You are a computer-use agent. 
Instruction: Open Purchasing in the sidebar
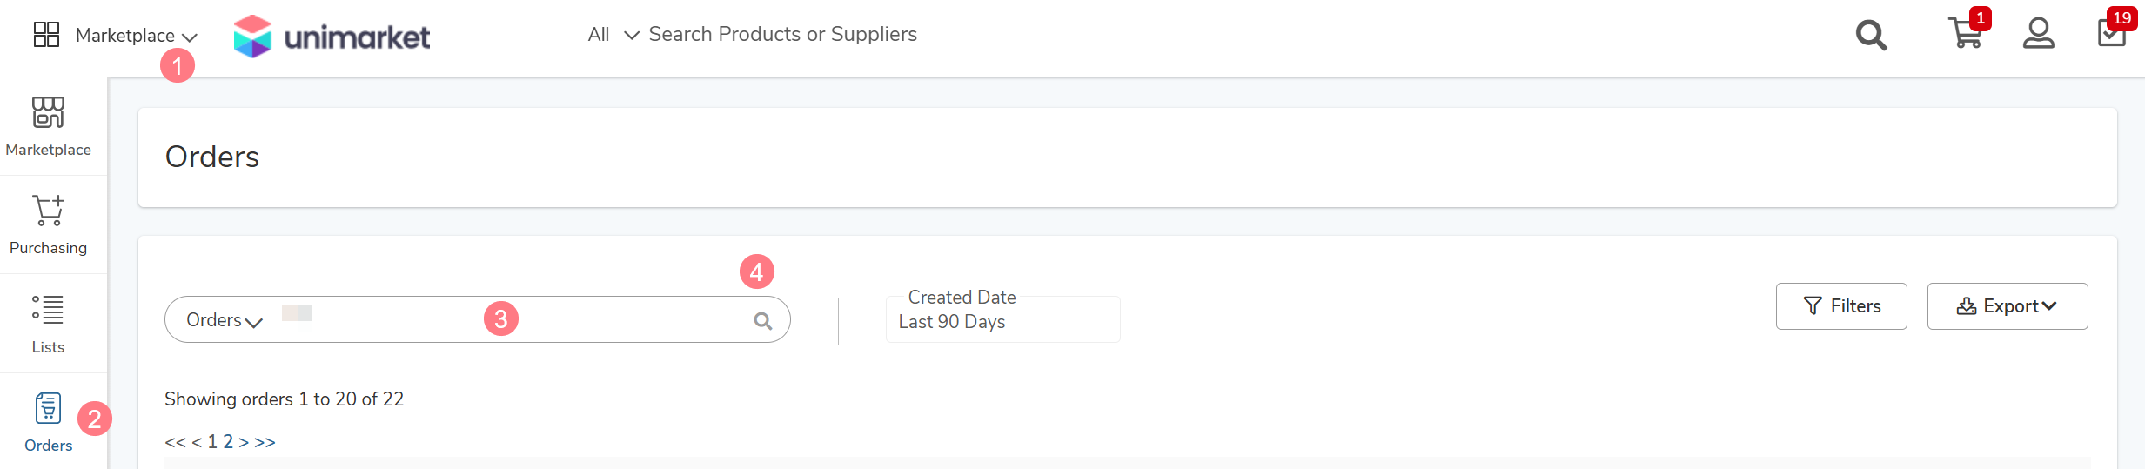tap(49, 225)
